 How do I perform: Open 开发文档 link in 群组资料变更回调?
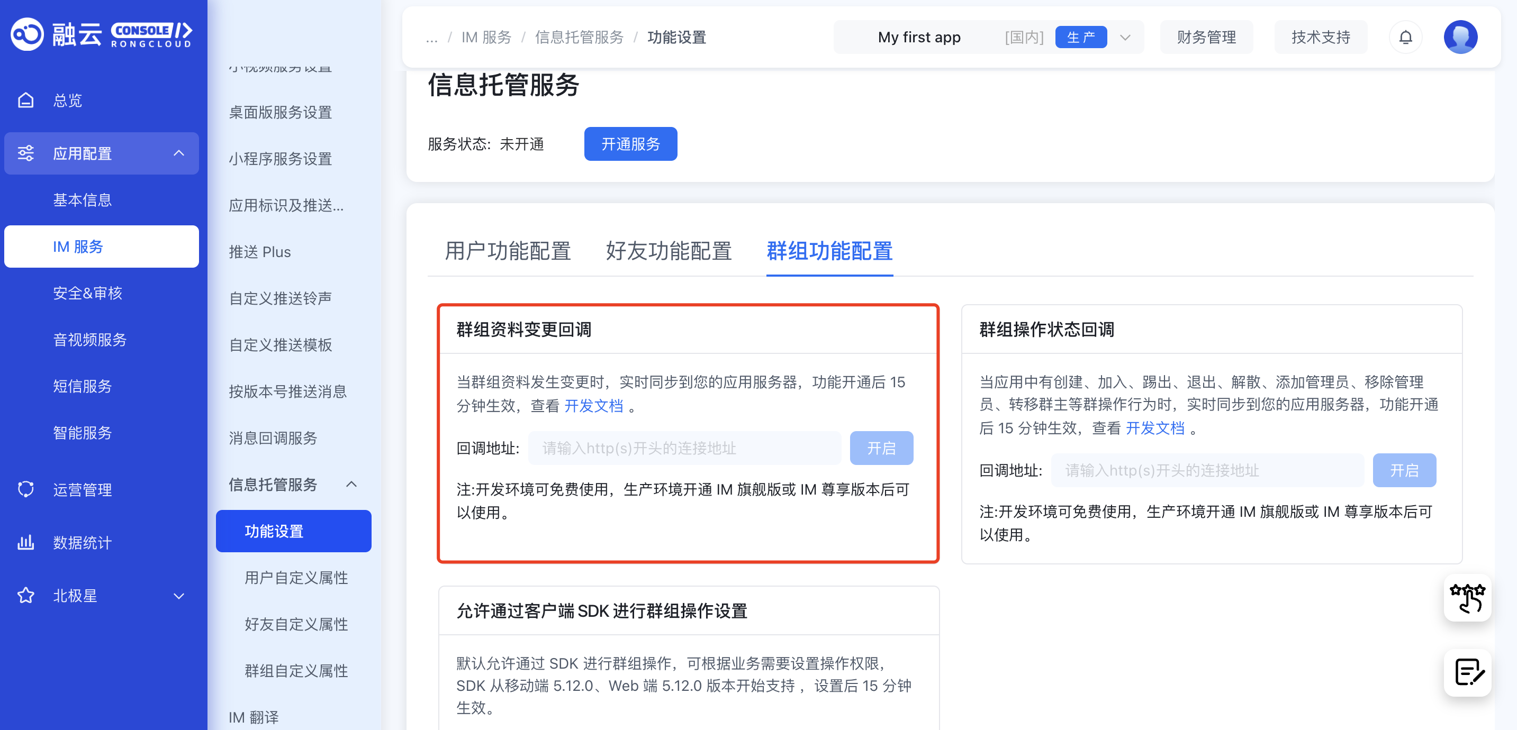coord(593,405)
